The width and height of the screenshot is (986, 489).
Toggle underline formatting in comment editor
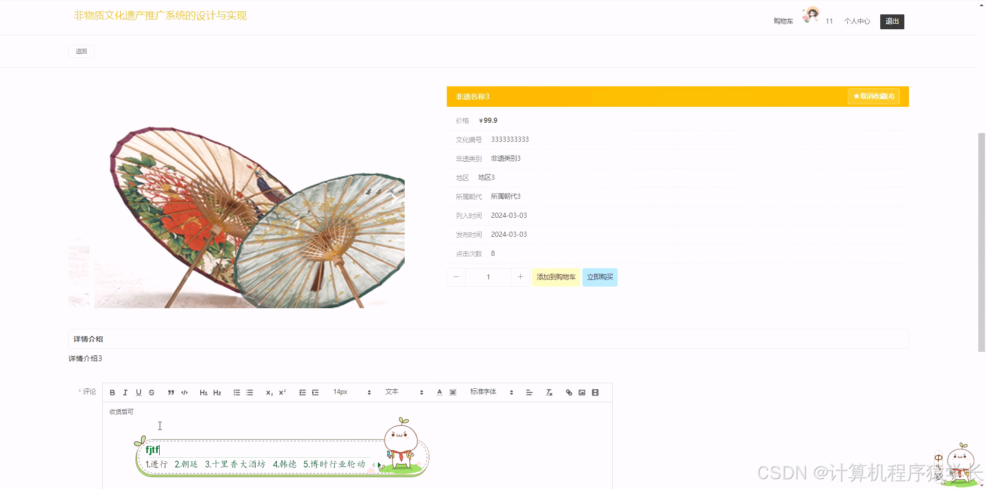(139, 392)
